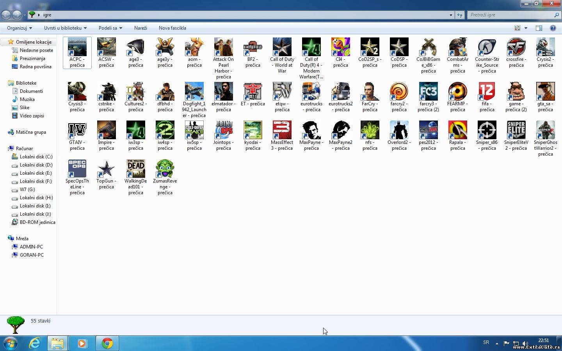Open Muzika library in sidebar
Image resolution: width=562 pixels, height=351 pixels.
pos(27,99)
